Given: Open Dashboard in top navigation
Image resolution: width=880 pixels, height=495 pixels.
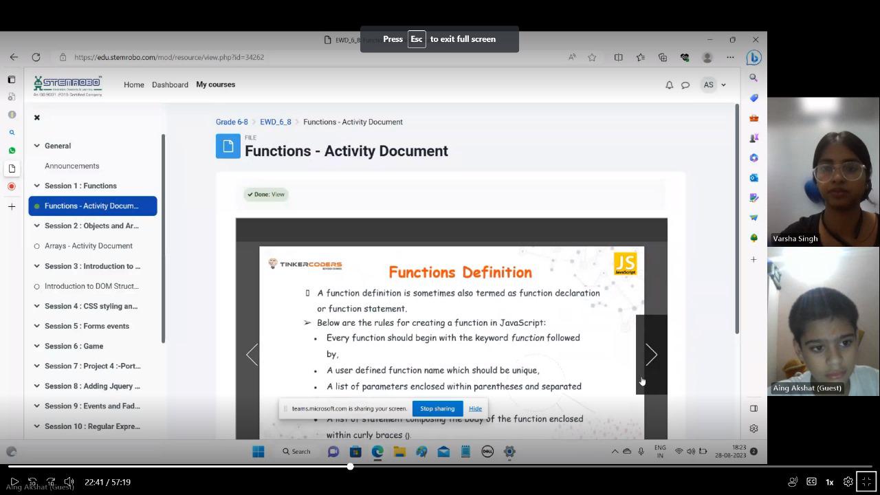Looking at the screenshot, I should 170,85.
